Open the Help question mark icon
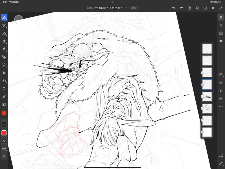The height and width of the screenshot is (169, 225). click(189, 8)
